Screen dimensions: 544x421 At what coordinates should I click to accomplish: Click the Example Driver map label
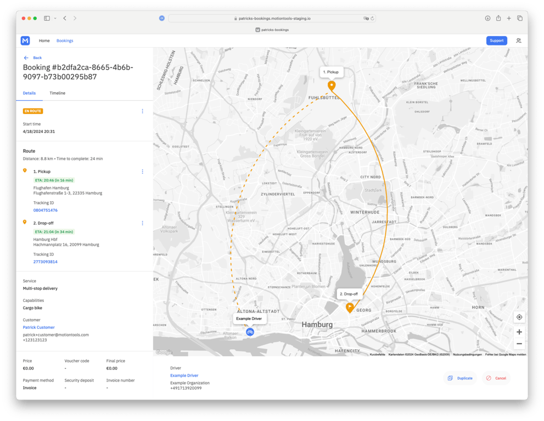point(249,319)
